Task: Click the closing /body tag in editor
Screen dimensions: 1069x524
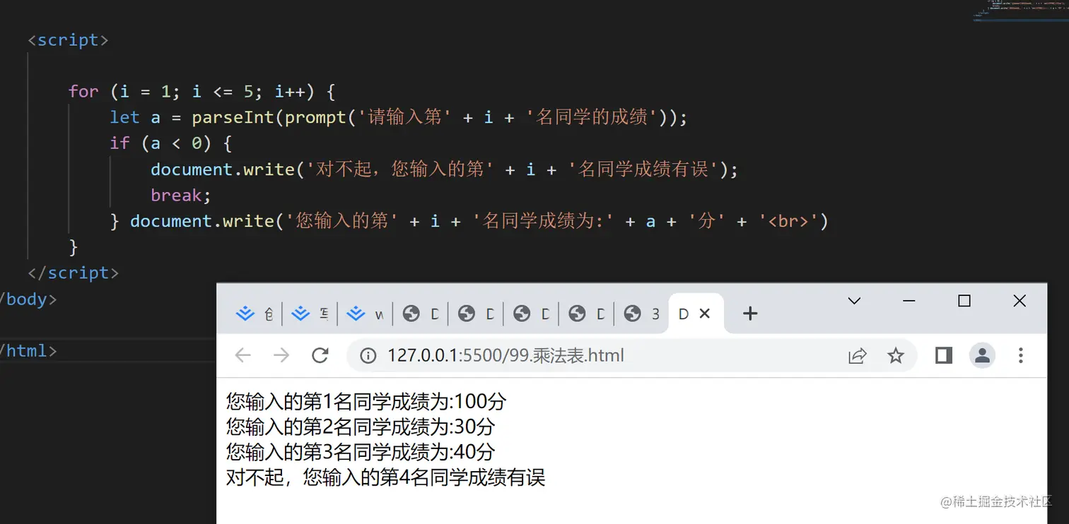Action: pos(28,299)
